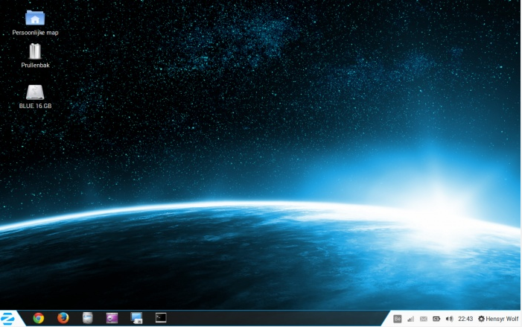Open the display settings launcher in panel
The width and height of the screenshot is (522, 327).
pos(136,318)
